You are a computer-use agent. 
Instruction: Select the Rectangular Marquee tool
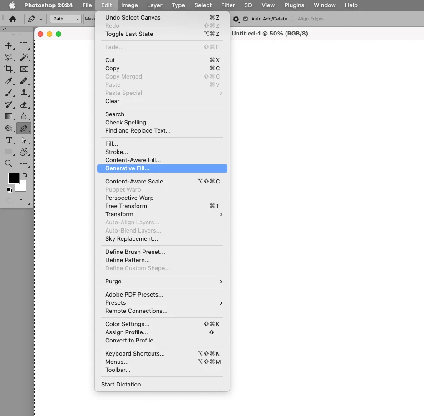point(24,45)
